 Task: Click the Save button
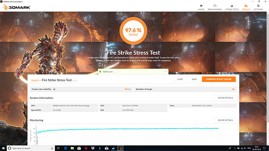pyautogui.click(x=194, y=79)
